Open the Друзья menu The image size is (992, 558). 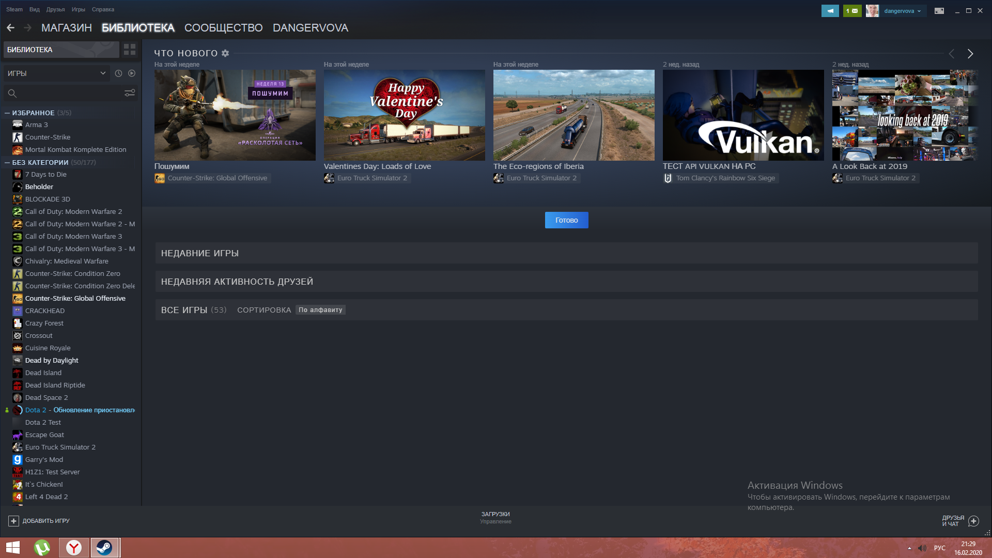click(55, 9)
